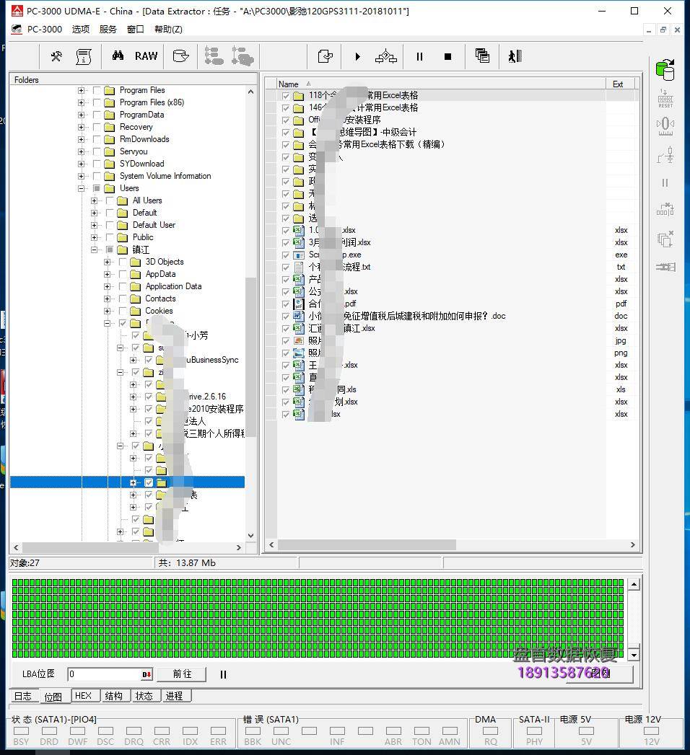
Task: Click the binoculars search icon
Action: pyautogui.click(x=118, y=56)
